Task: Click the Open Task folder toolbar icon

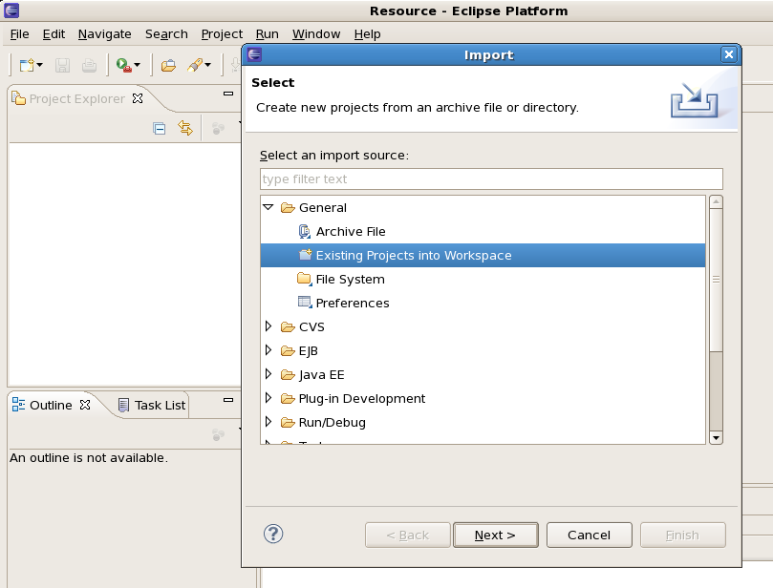Action: 168,65
